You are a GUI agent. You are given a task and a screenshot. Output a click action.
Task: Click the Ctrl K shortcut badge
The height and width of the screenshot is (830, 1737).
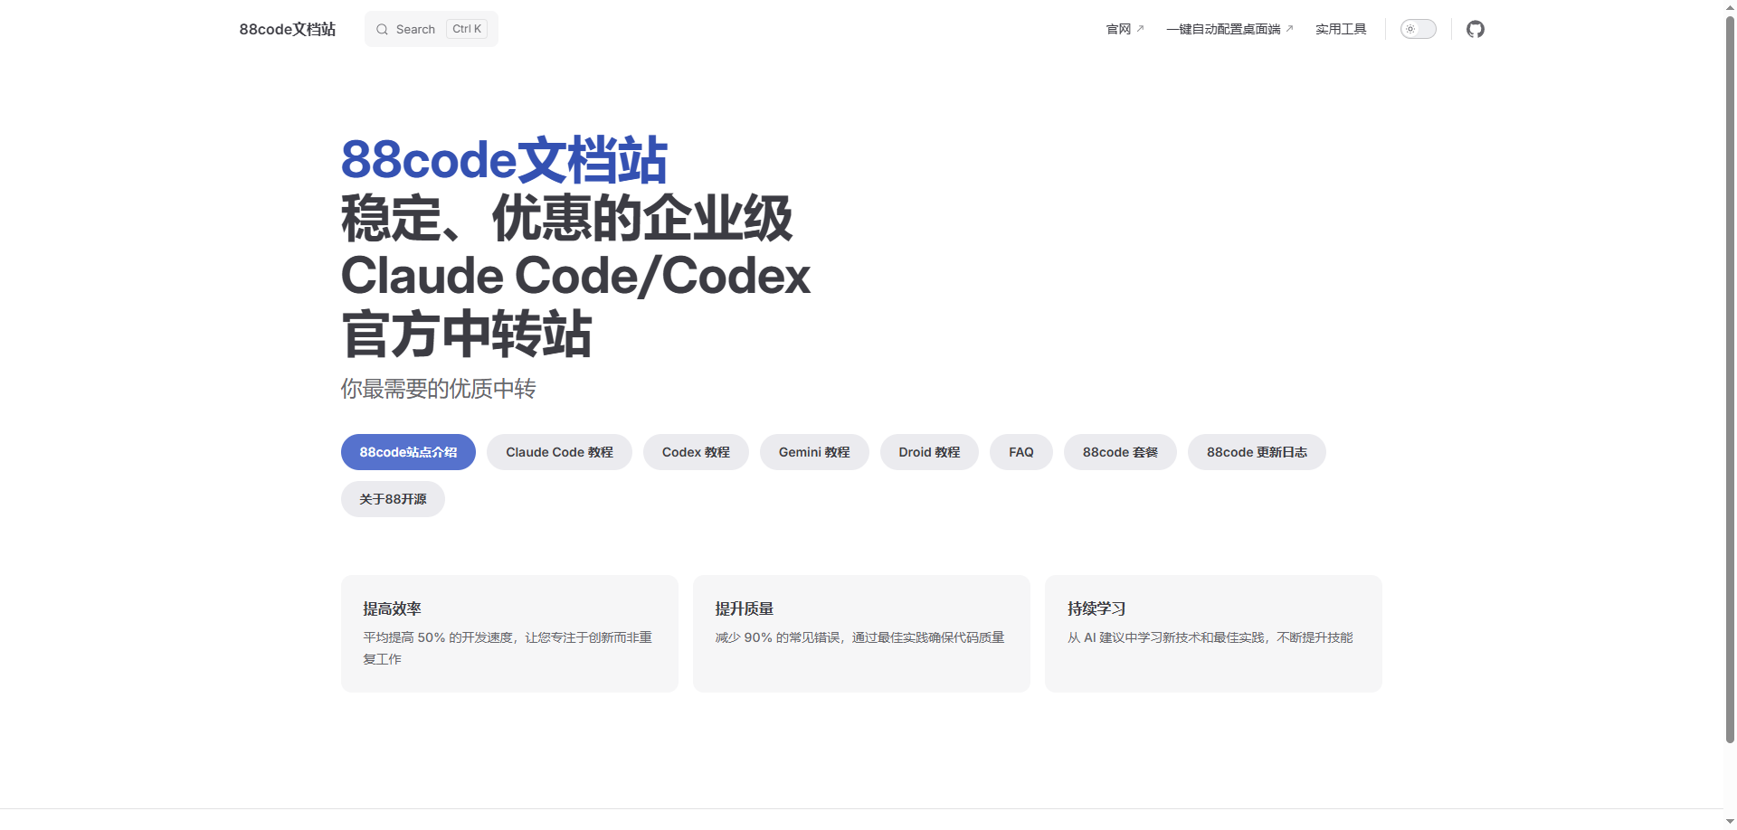(x=466, y=28)
